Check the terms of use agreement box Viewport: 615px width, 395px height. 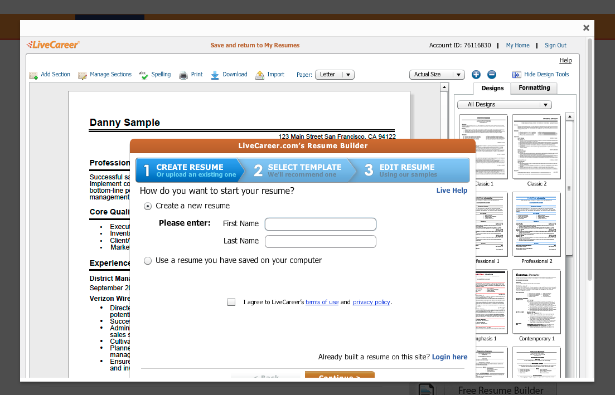point(231,302)
